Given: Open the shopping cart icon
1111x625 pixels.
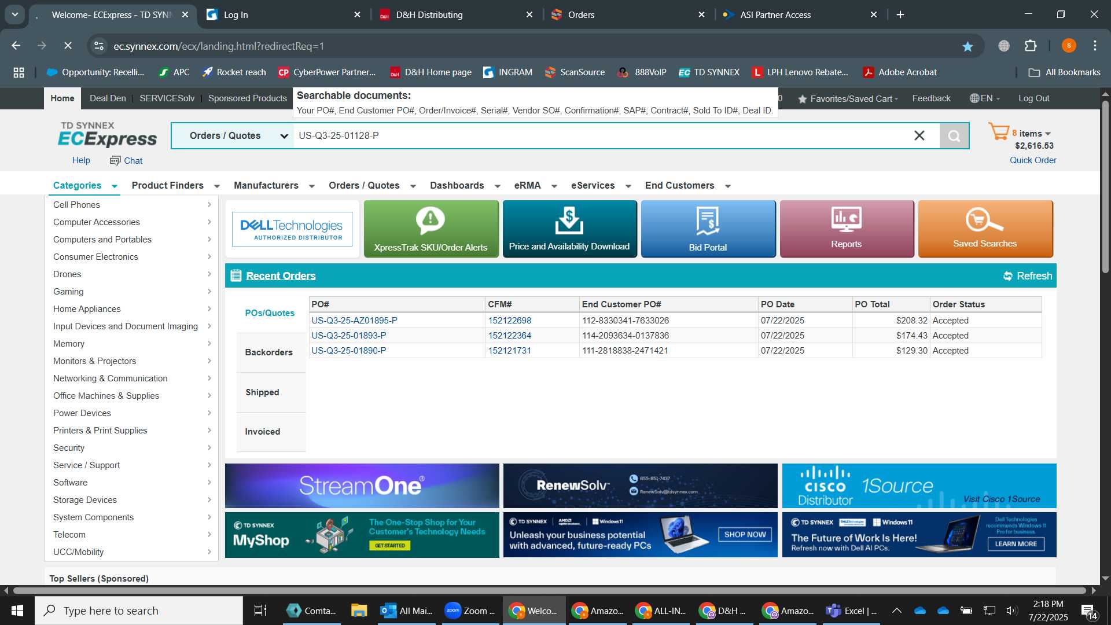Looking at the screenshot, I should pos(998,132).
